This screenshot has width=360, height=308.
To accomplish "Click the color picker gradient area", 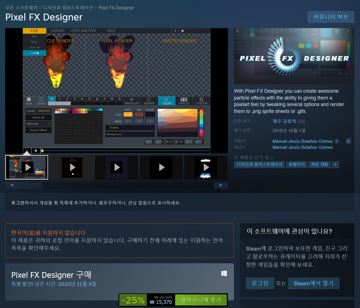I will coord(178,123).
